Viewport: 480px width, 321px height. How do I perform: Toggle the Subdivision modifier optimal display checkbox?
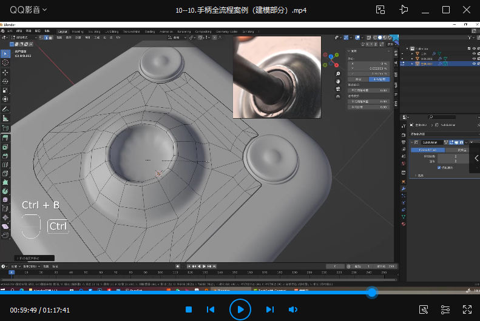(439, 167)
